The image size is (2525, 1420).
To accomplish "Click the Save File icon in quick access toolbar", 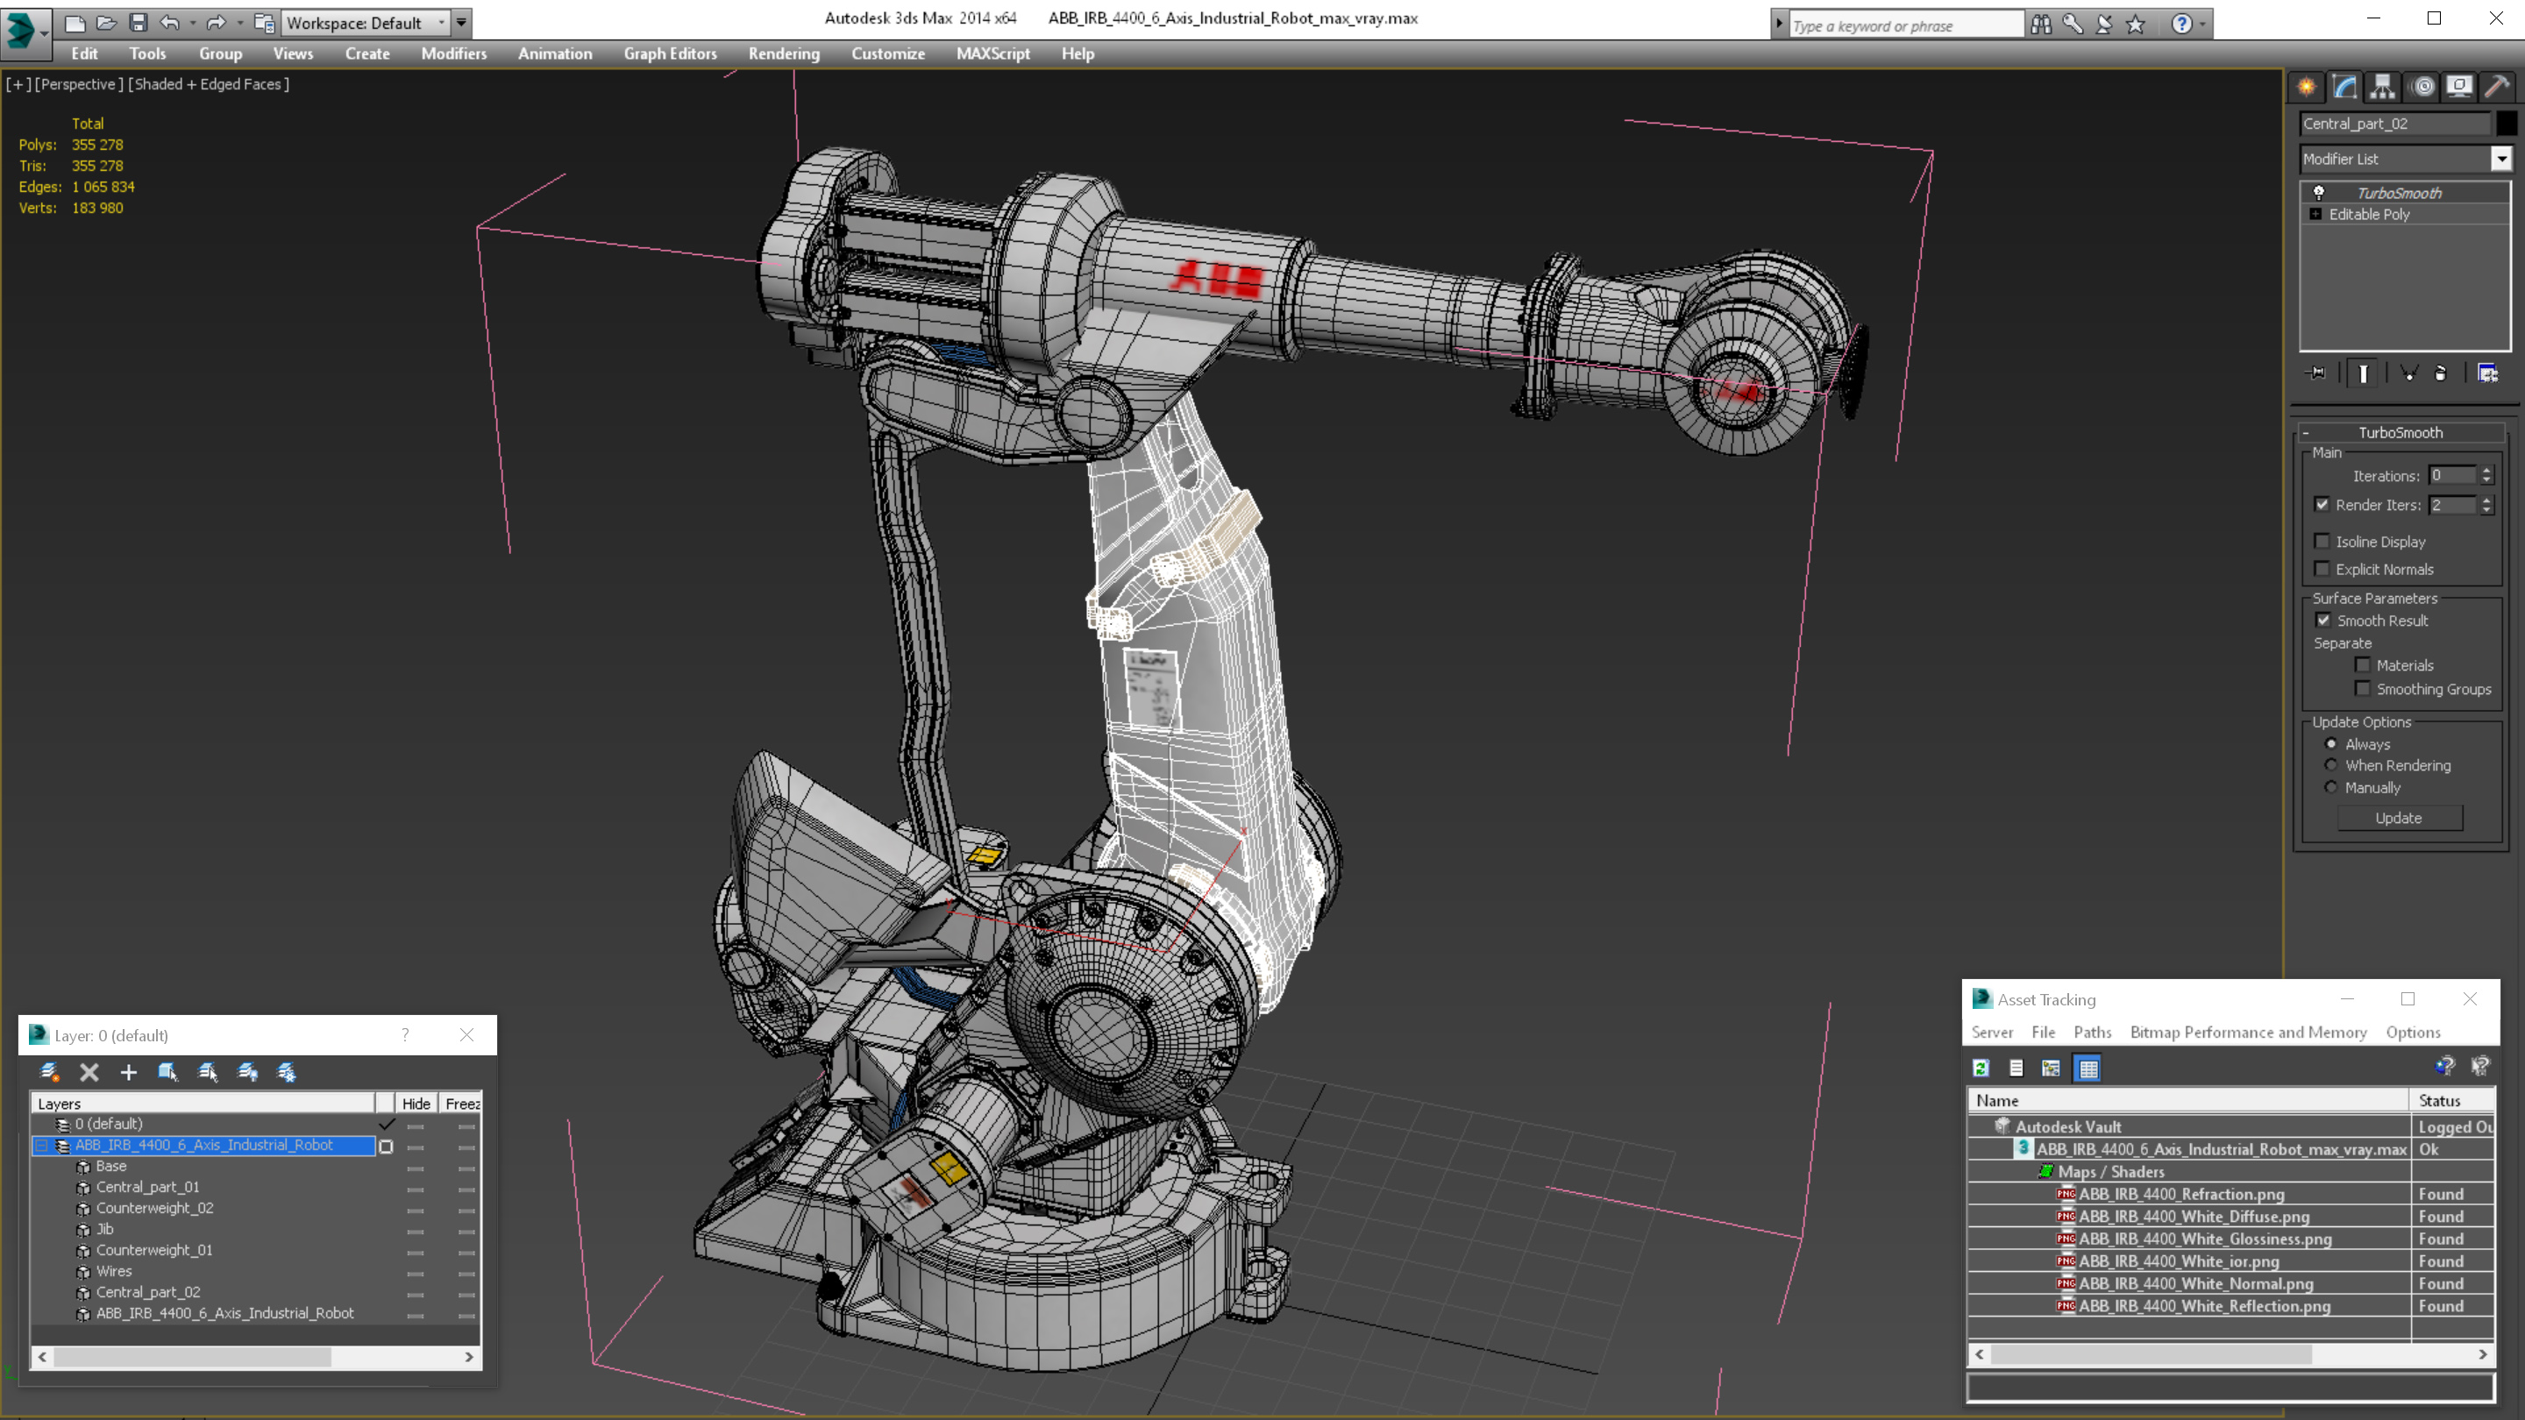I will [139, 23].
